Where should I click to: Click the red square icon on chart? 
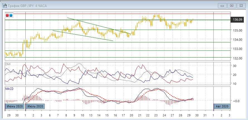point(7,15)
